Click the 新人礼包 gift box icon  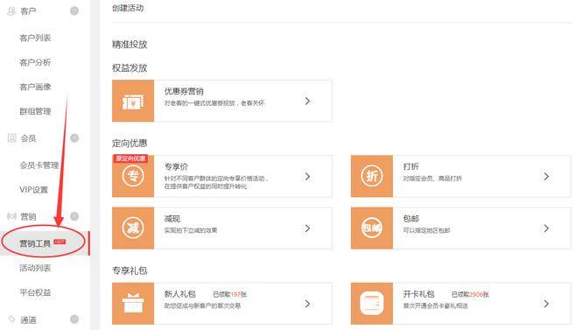tap(133, 304)
